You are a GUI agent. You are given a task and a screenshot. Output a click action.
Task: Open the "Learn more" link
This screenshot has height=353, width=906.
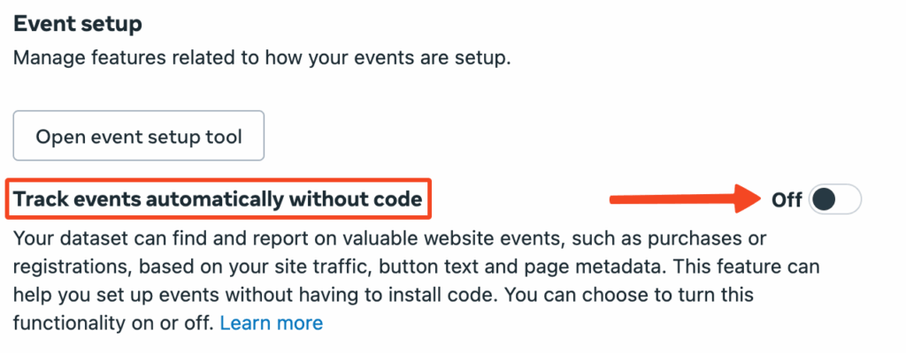coord(272,323)
